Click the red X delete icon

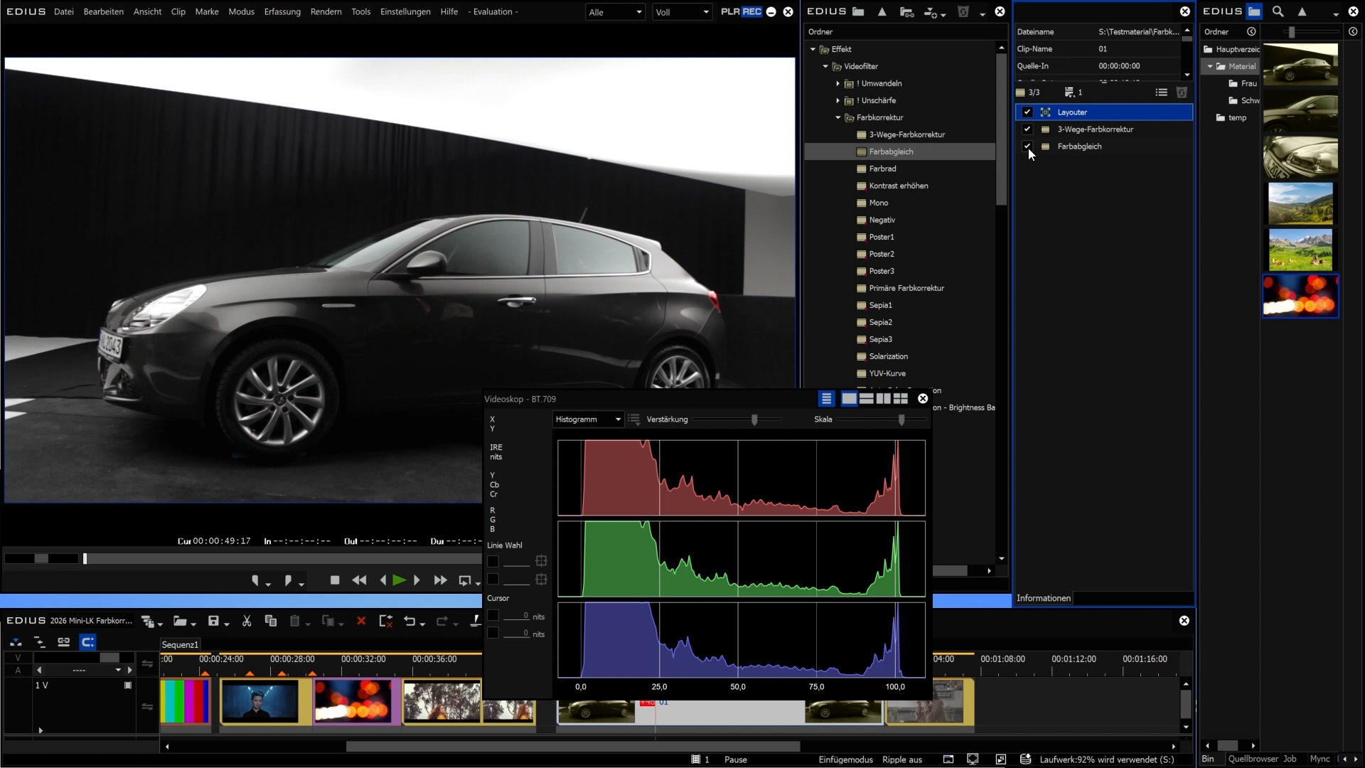point(361,621)
